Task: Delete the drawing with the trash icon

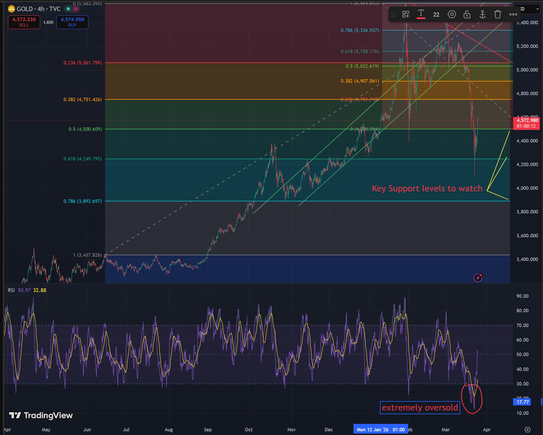Action: [x=497, y=14]
